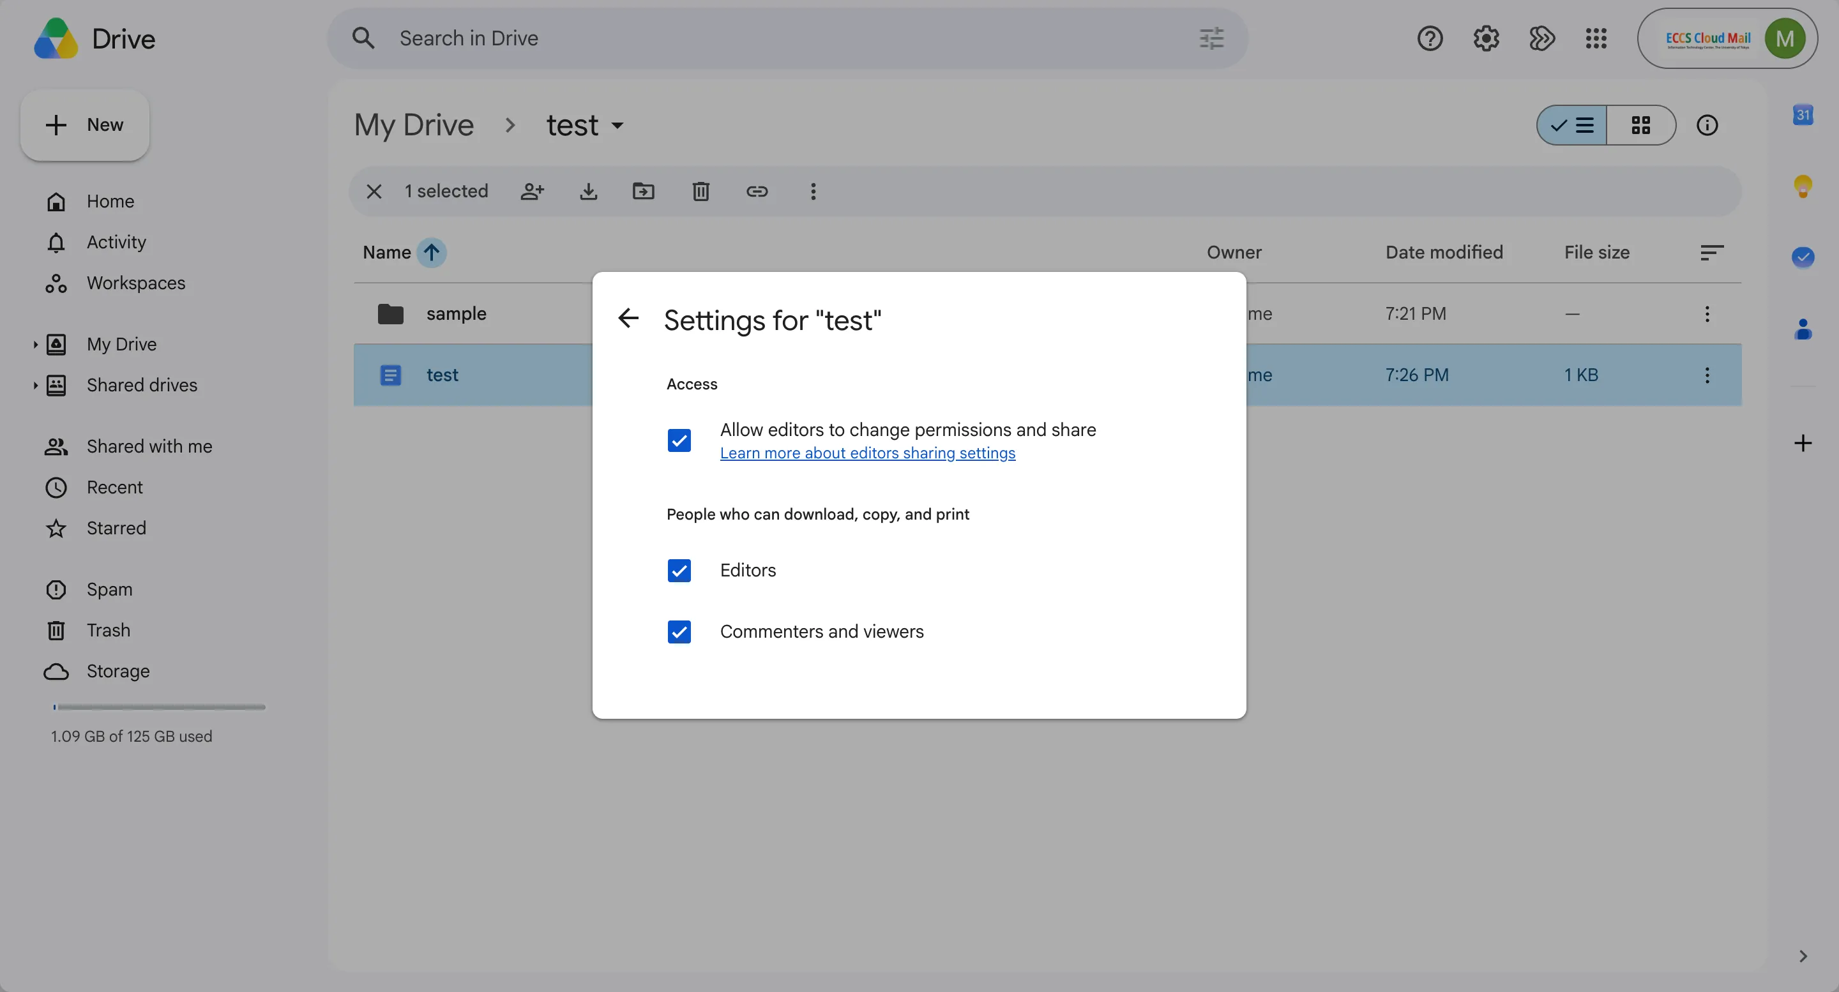Copy link of selected file
The width and height of the screenshot is (1839, 992).
(x=757, y=192)
